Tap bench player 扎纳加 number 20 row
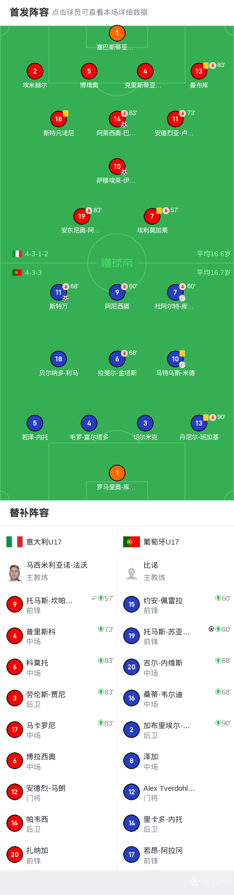The width and height of the screenshot is (234, 895). pyautogui.click(x=59, y=855)
